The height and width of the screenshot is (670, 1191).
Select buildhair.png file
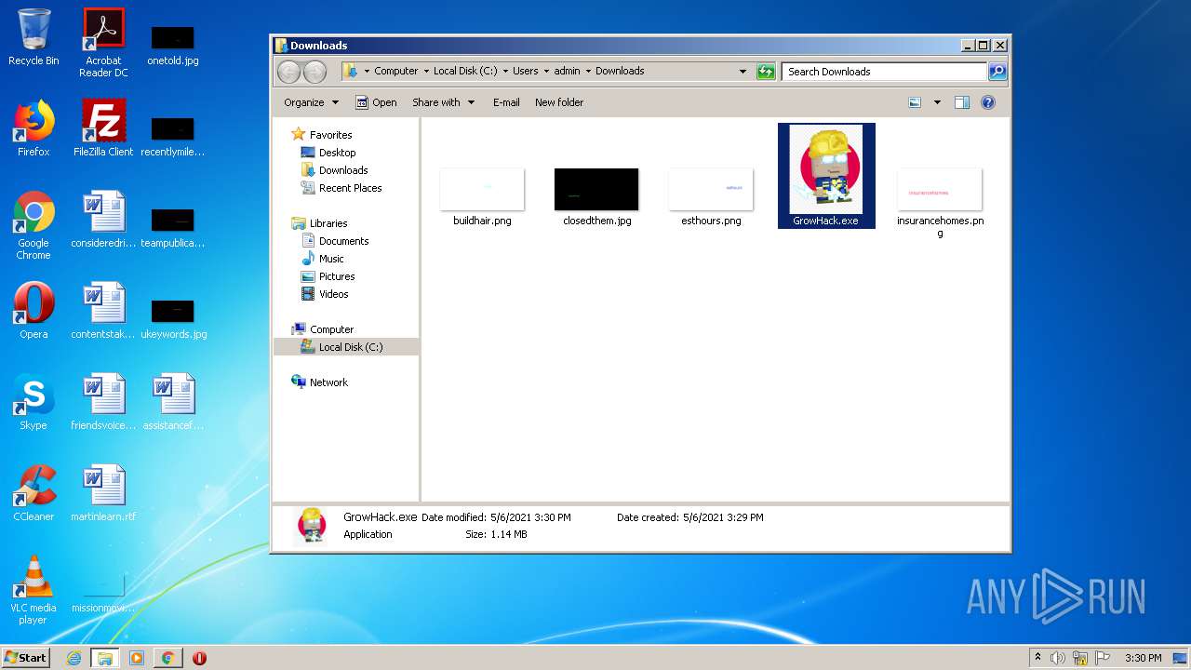[x=482, y=197]
